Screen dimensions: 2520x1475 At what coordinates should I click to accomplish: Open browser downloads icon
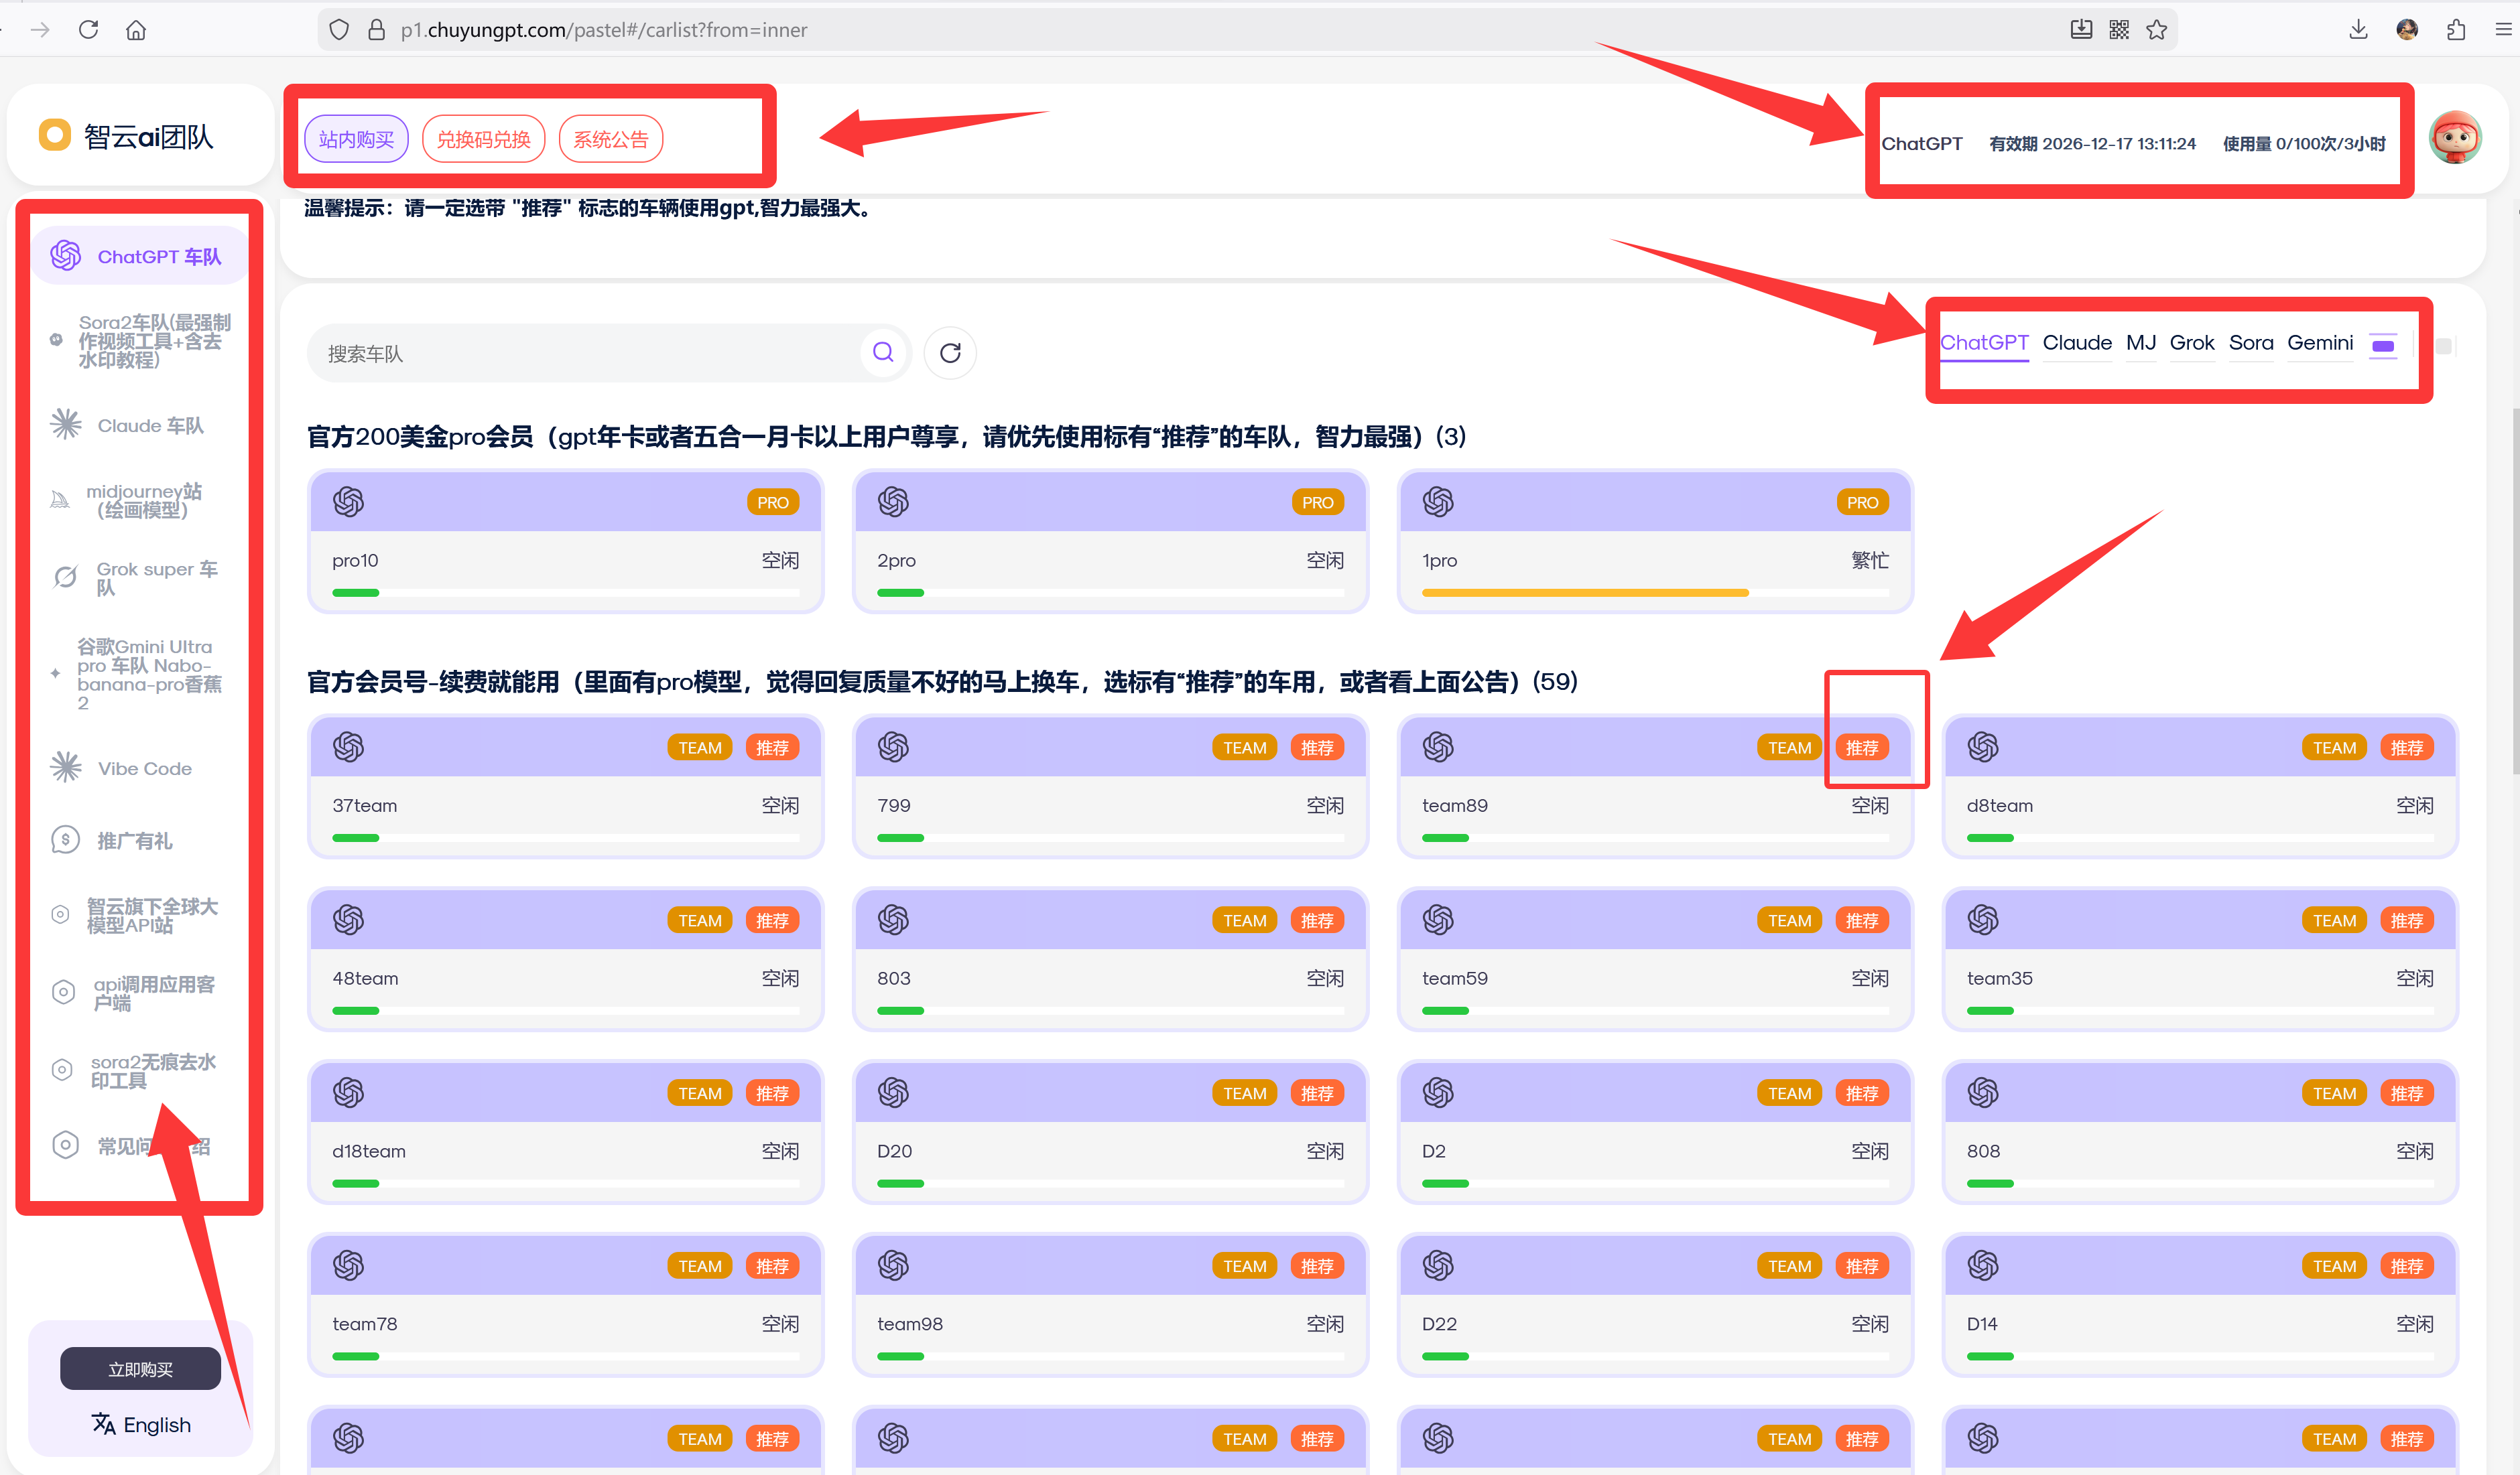pyautogui.click(x=2358, y=30)
